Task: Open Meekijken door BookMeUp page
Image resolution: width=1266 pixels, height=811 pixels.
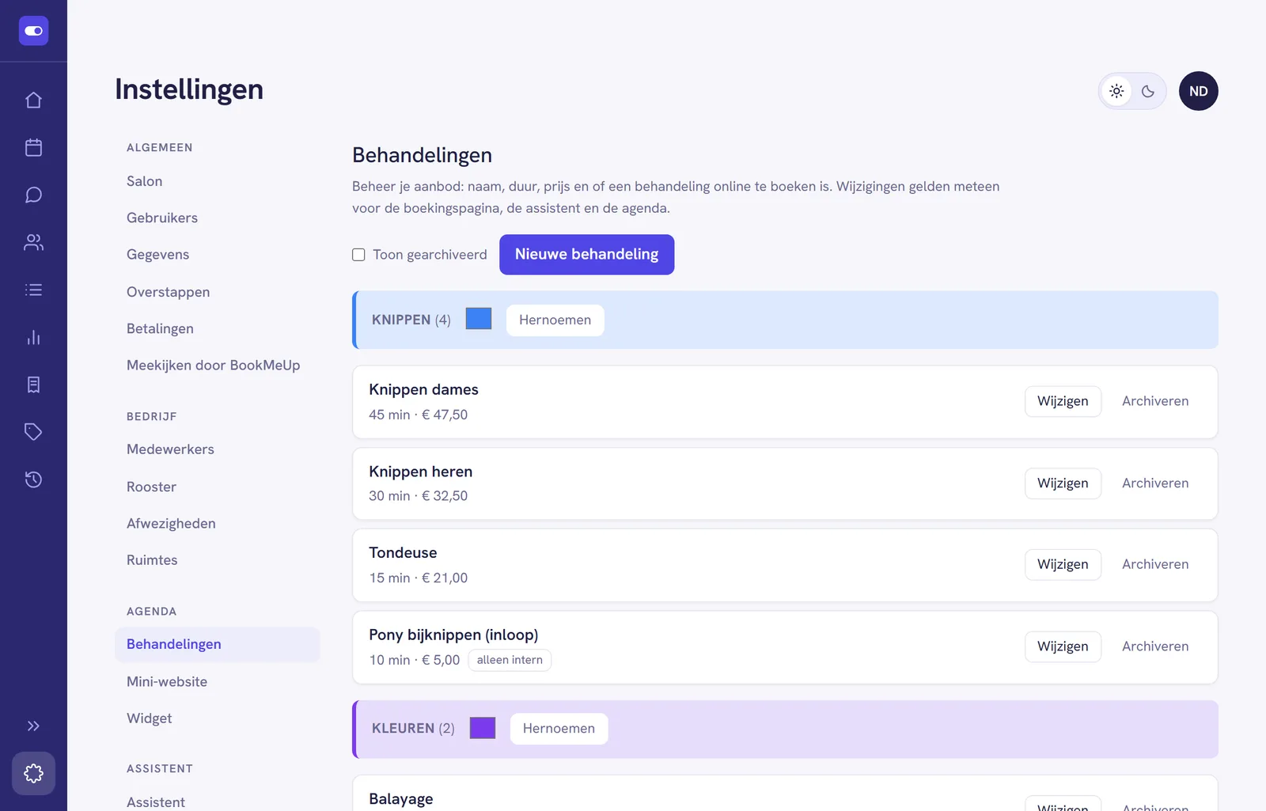Action: tap(218, 366)
